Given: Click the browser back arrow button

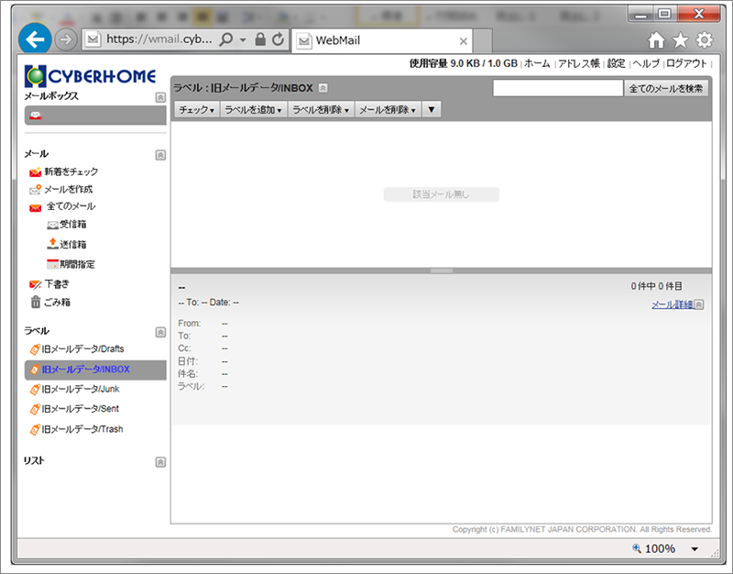Looking at the screenshot, I should click(35, 39).
